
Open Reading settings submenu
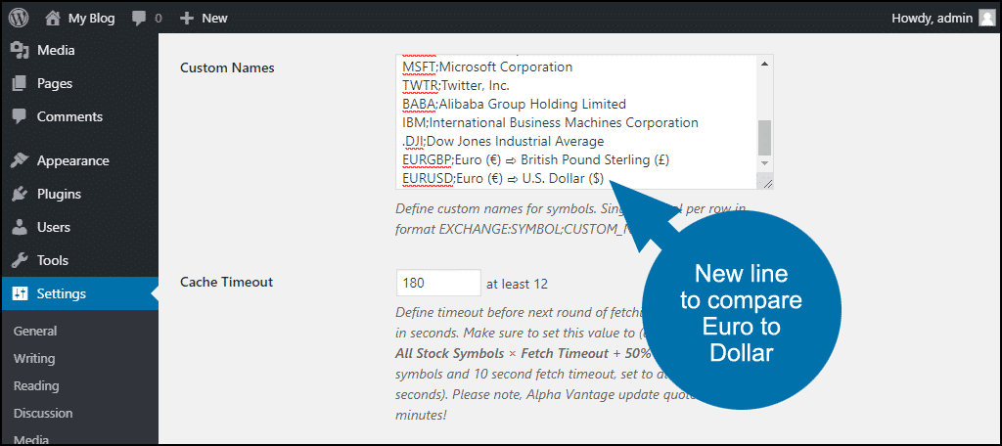tap(36, 386)
